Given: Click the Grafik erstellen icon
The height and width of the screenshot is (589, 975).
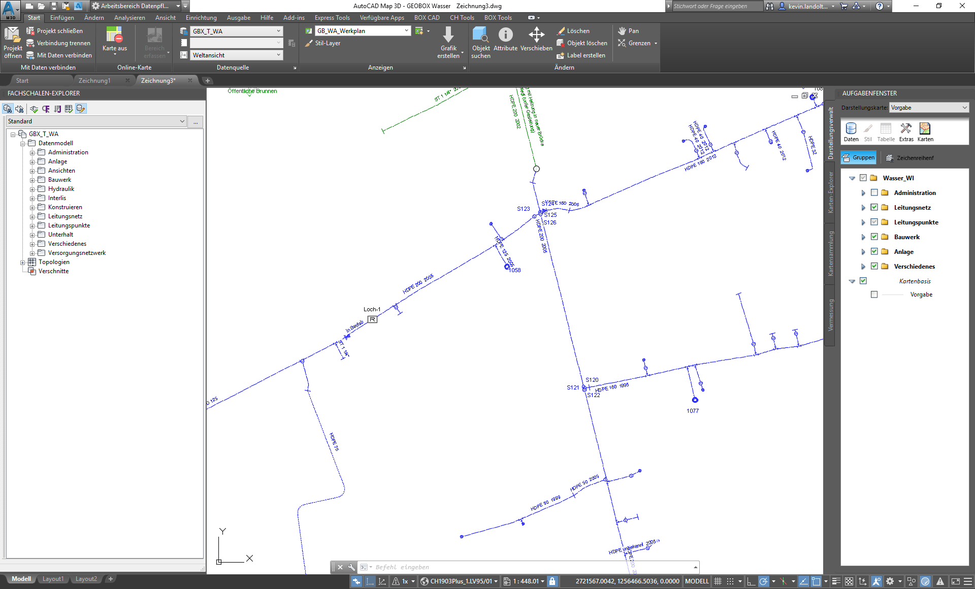Looking at the screenshot, I should (x=448, y=42).
